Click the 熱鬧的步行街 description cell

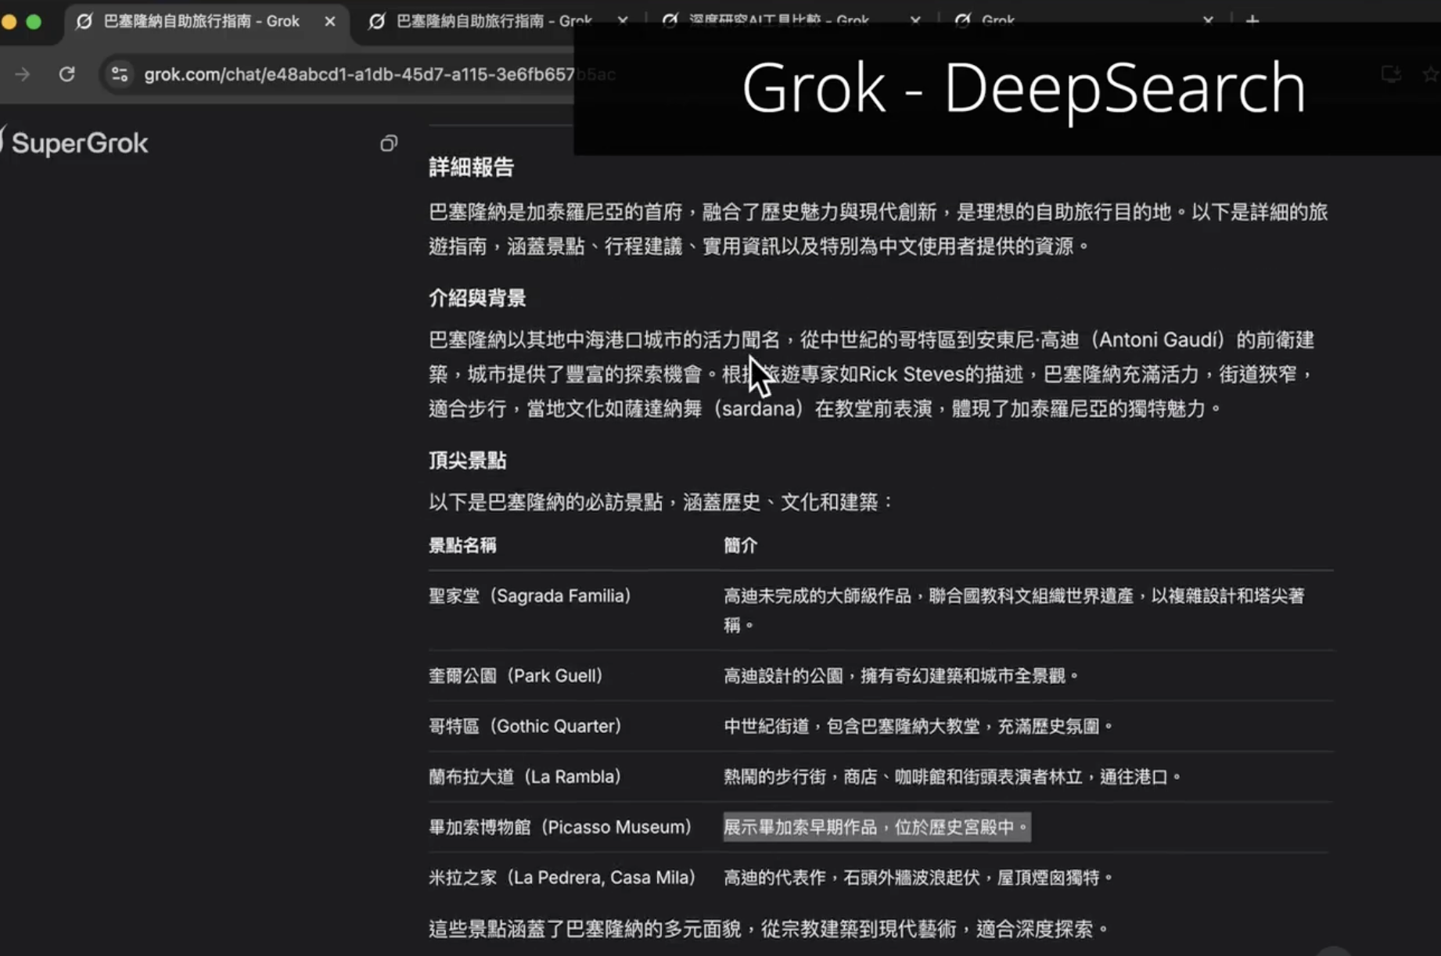pos(952,777)
